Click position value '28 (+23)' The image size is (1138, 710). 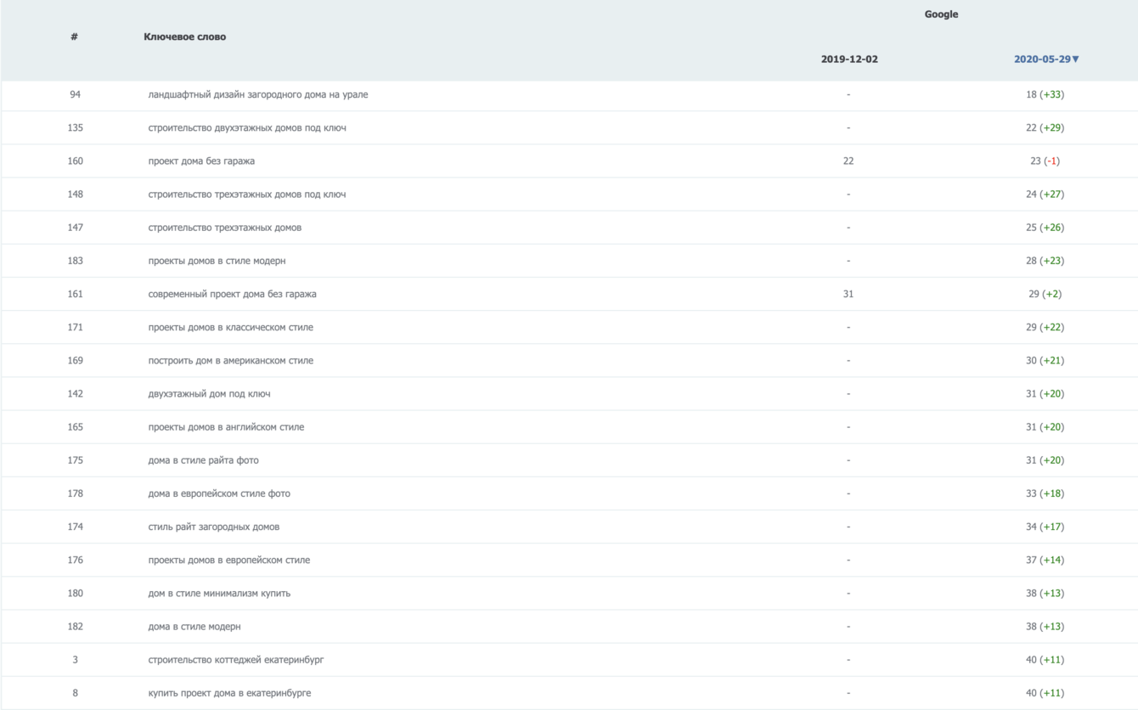tap(1045, 261)
